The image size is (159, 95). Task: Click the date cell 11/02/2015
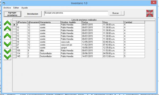tap(92, 45)
